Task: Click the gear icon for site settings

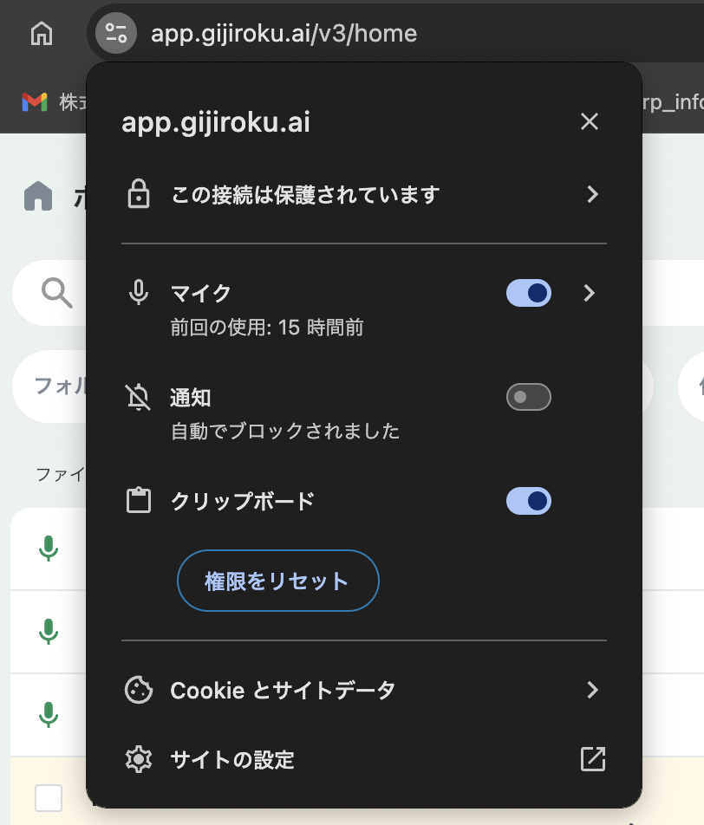Action: coord(139,759)
